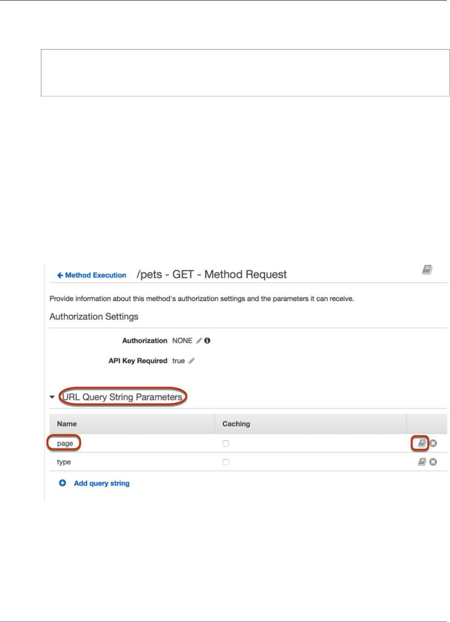Click the Name column header
Viewport: 450px width, 622px height.
(67, 424)
